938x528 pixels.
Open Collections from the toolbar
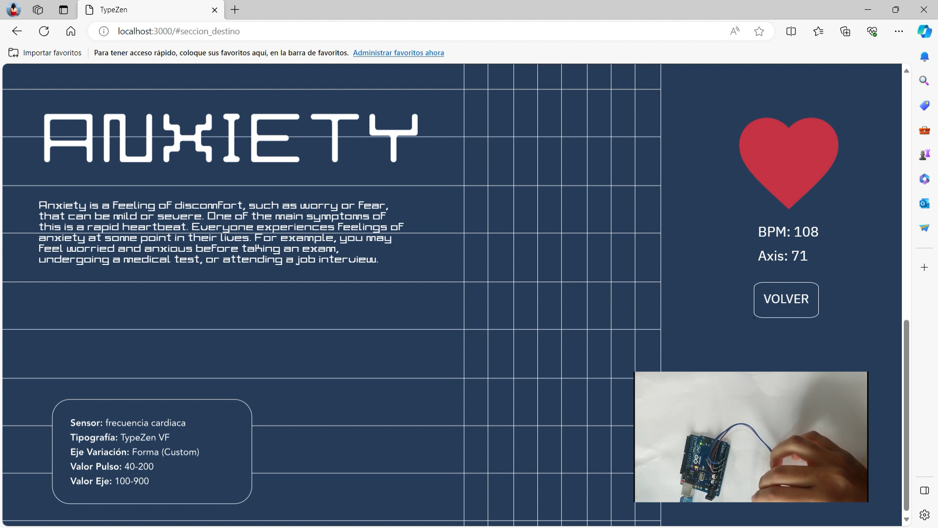coord(845,31)
